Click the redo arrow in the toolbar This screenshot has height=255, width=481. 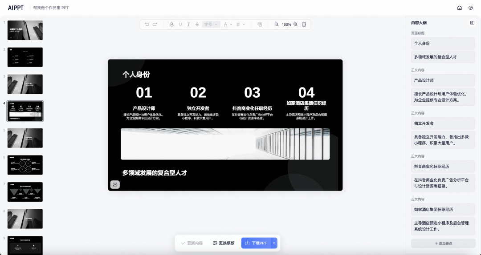click(x=155, y=24)
